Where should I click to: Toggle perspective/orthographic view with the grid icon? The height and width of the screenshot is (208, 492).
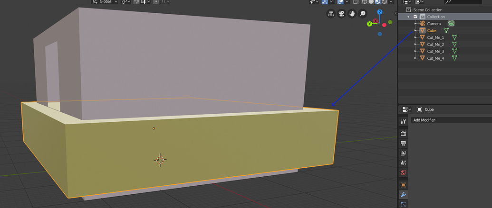[x=331, y=13]
